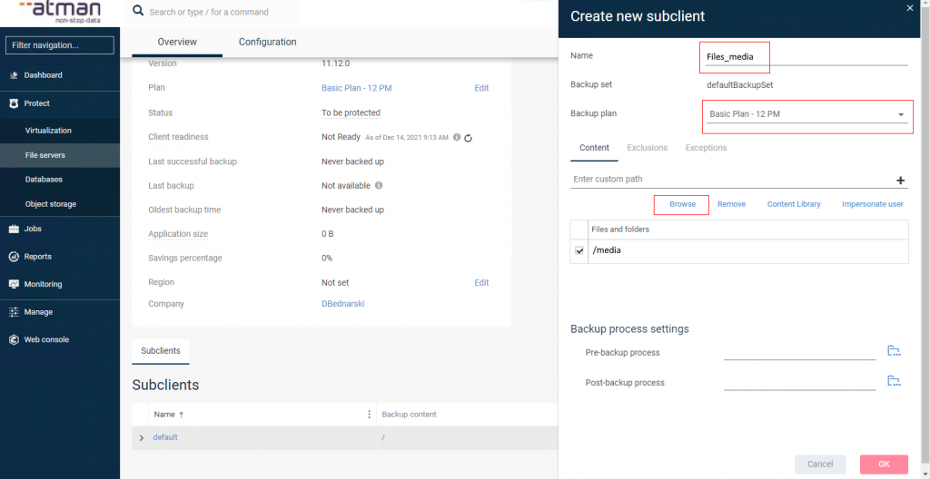930x479 pixels.
Task: Click the Filter navigation text box
Action: pyautogui.click(x=60, y=45)
